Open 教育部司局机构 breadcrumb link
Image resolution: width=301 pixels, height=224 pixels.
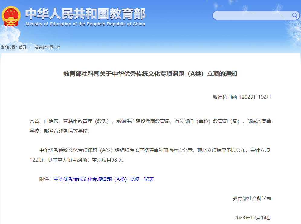tap(48, 47)
